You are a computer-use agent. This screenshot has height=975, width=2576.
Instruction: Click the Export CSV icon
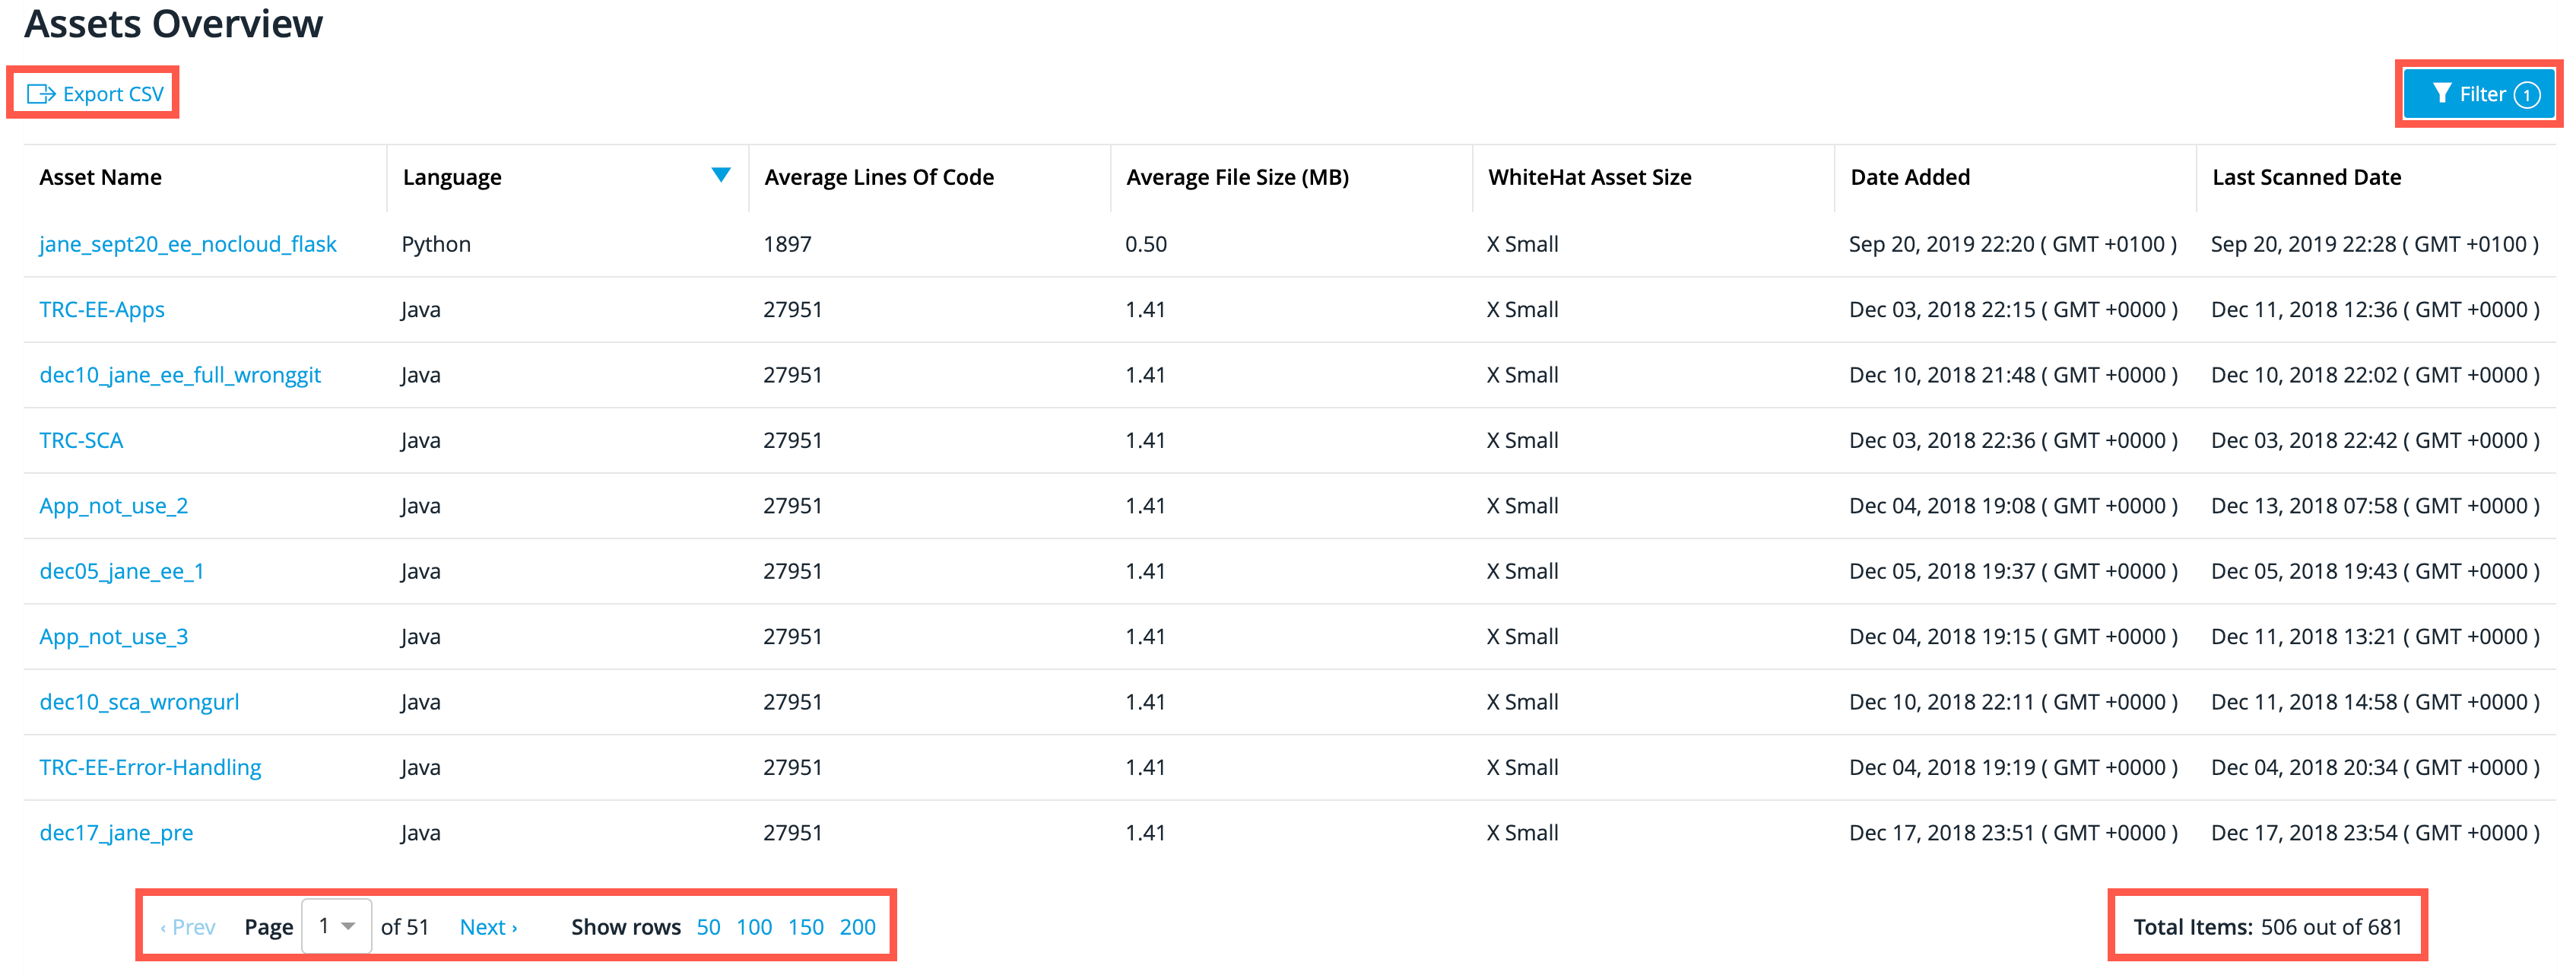coord(41,94)
